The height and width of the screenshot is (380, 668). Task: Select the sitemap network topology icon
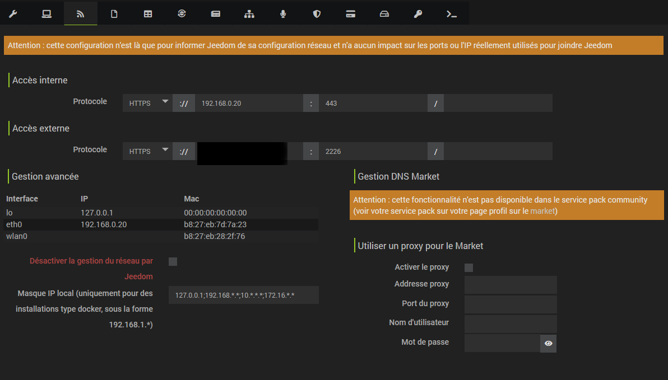click(x=249, y=13)
